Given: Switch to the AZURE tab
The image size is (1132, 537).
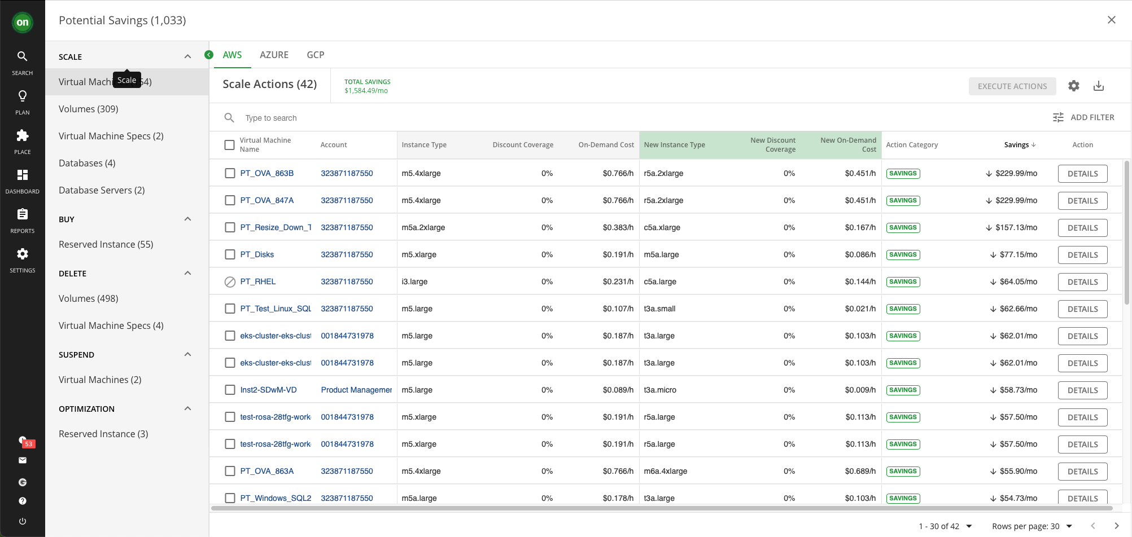Looking at the screenshot, I should pos(274,55).
